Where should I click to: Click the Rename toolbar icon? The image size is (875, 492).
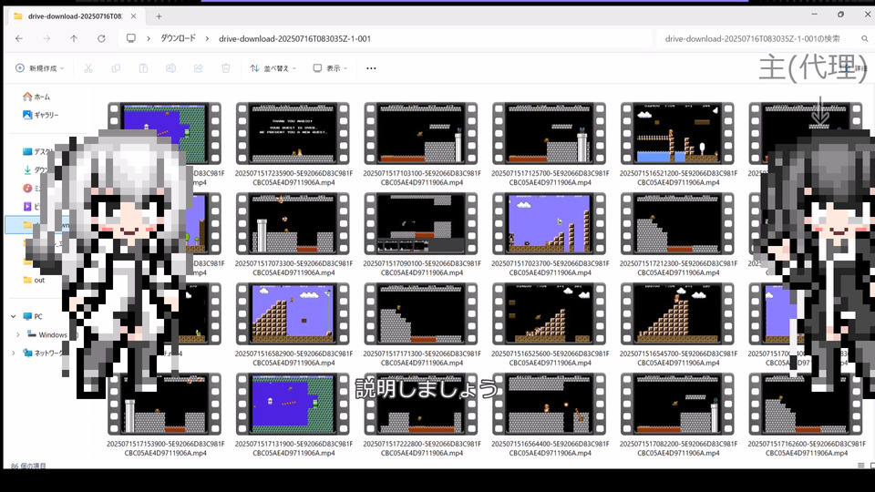(x=170, y=68)
